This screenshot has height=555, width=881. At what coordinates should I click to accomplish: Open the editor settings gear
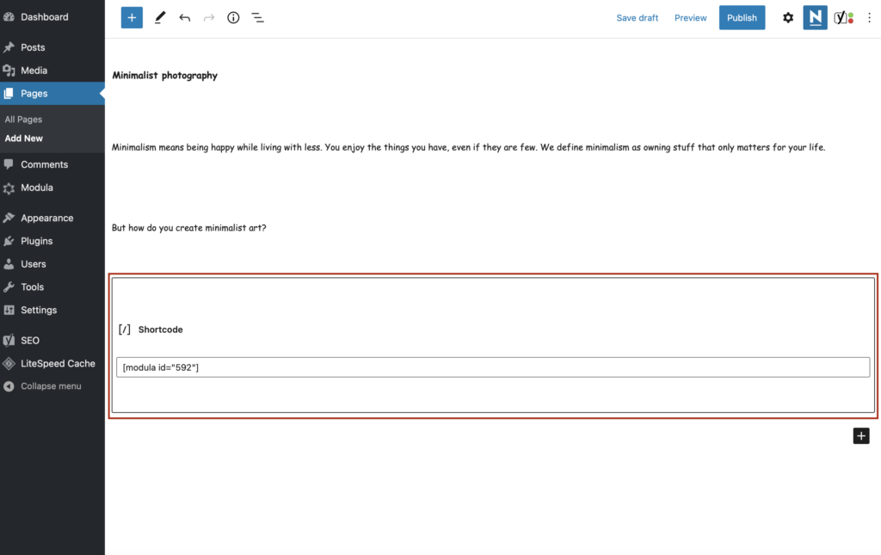click(x=788, y=18)
